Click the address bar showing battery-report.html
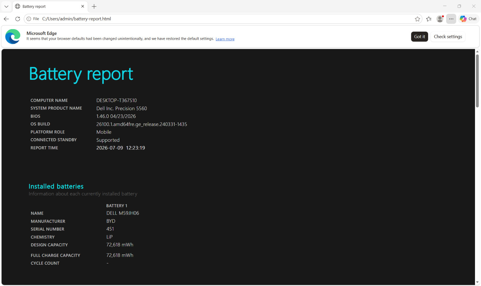Viewport: 481px width, 286px height. (222, 19)
